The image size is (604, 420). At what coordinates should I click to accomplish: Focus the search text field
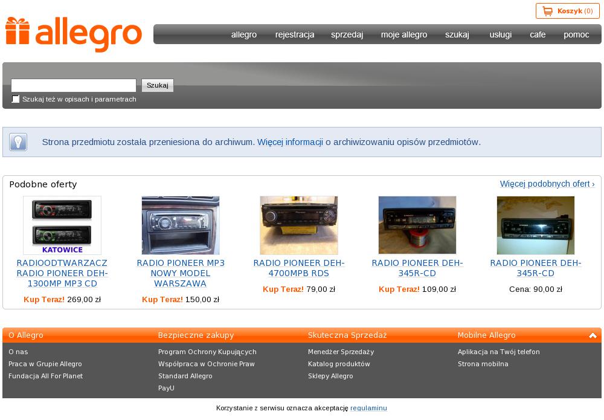click(x=74, y=85)
